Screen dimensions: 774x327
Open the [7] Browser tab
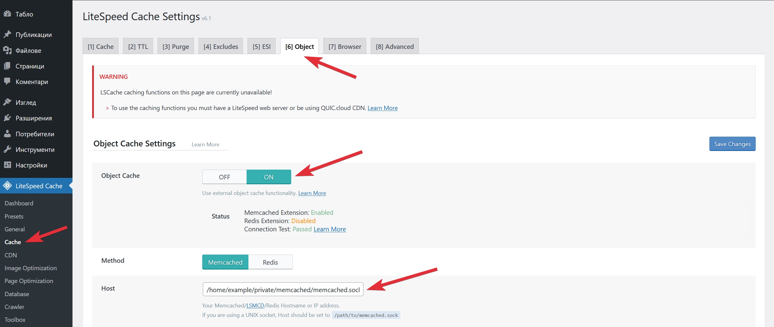pos(345,46)
